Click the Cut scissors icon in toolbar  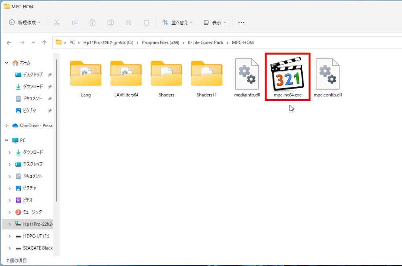57,23
